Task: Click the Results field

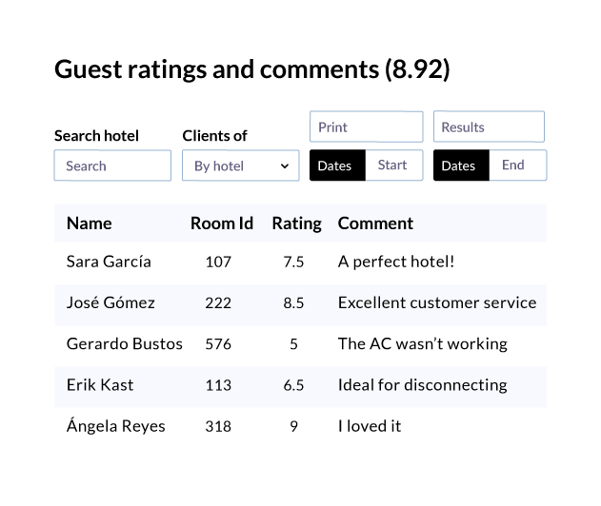Action: click(489, 126)
